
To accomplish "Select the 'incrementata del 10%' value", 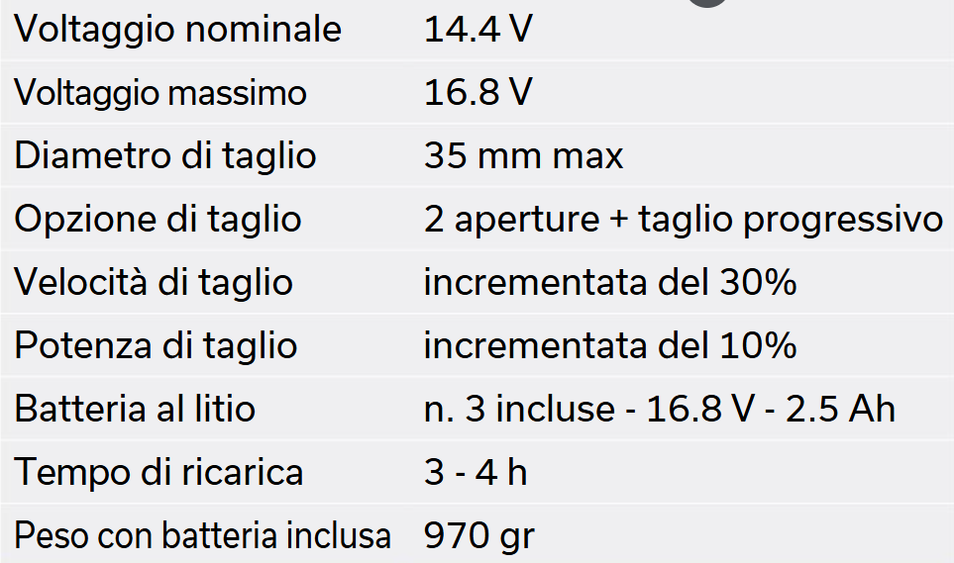I will pos(610,345).
